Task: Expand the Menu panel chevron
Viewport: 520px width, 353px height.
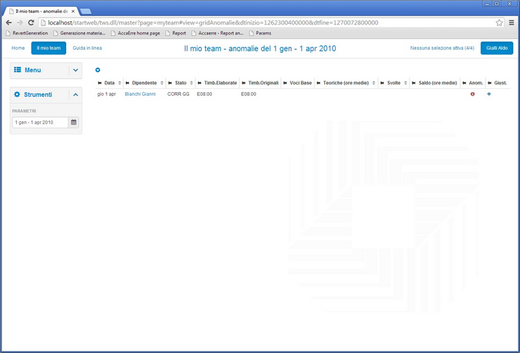Action: (75, 70)
